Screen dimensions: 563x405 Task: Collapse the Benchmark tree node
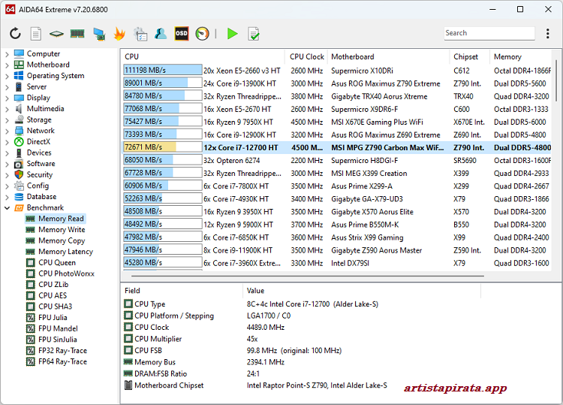click(8, 207)
